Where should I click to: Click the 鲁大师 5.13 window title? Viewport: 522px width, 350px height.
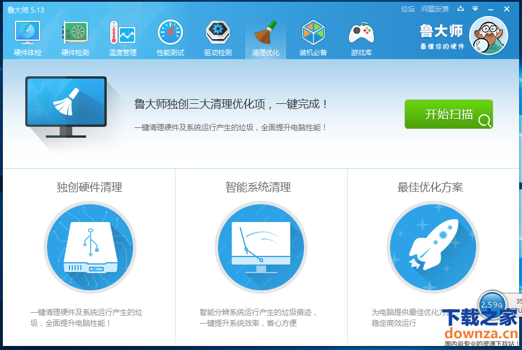[x=26, y=10]
